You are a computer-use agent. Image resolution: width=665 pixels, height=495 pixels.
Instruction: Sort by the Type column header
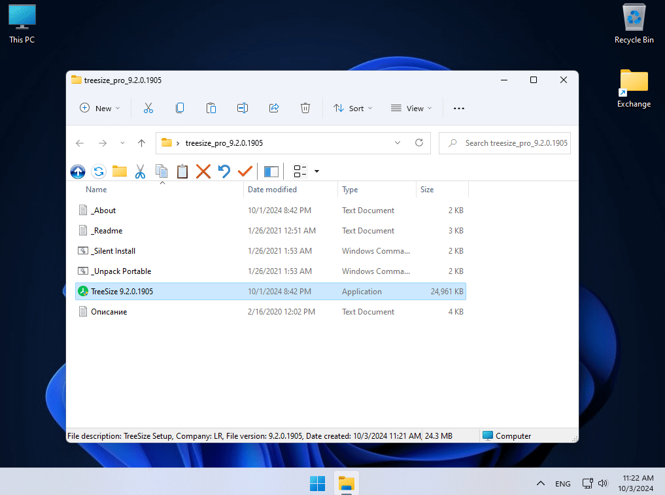(350, 190)
